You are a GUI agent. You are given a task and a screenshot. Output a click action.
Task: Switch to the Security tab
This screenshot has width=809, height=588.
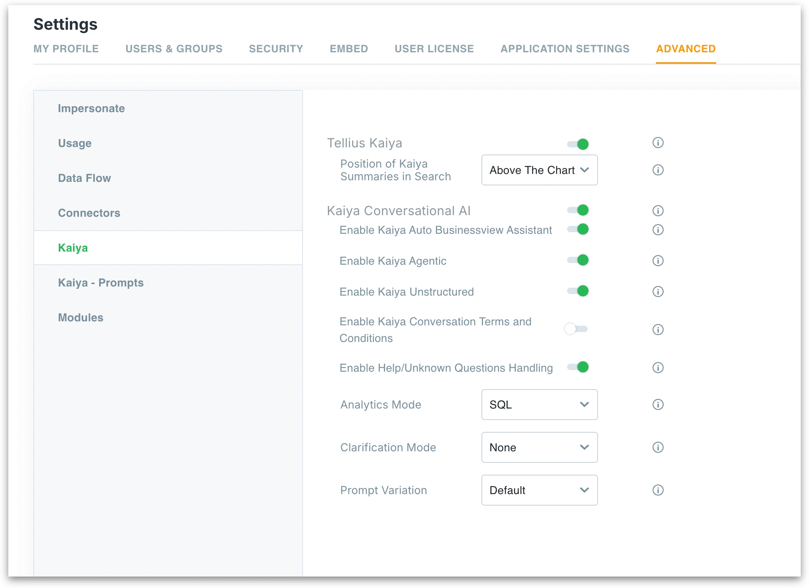click(x=276, y=49)
